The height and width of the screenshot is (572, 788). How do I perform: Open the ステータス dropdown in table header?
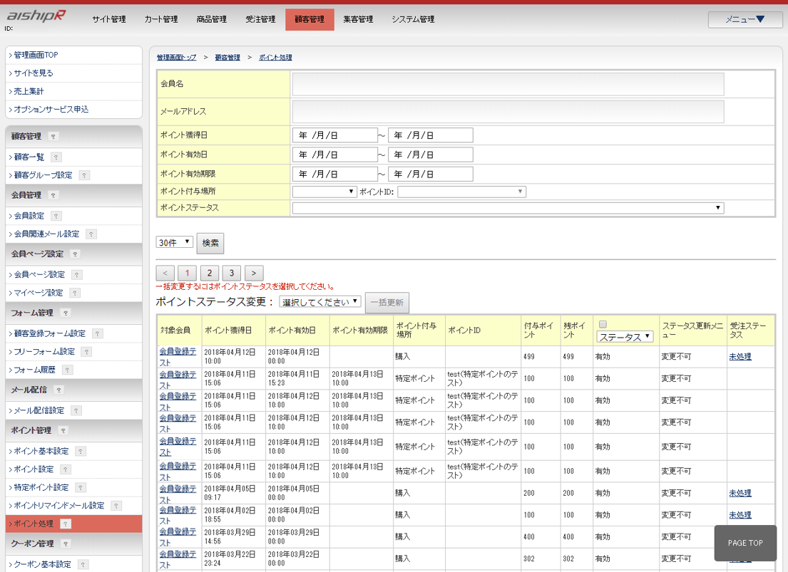[x=625, y=337]
